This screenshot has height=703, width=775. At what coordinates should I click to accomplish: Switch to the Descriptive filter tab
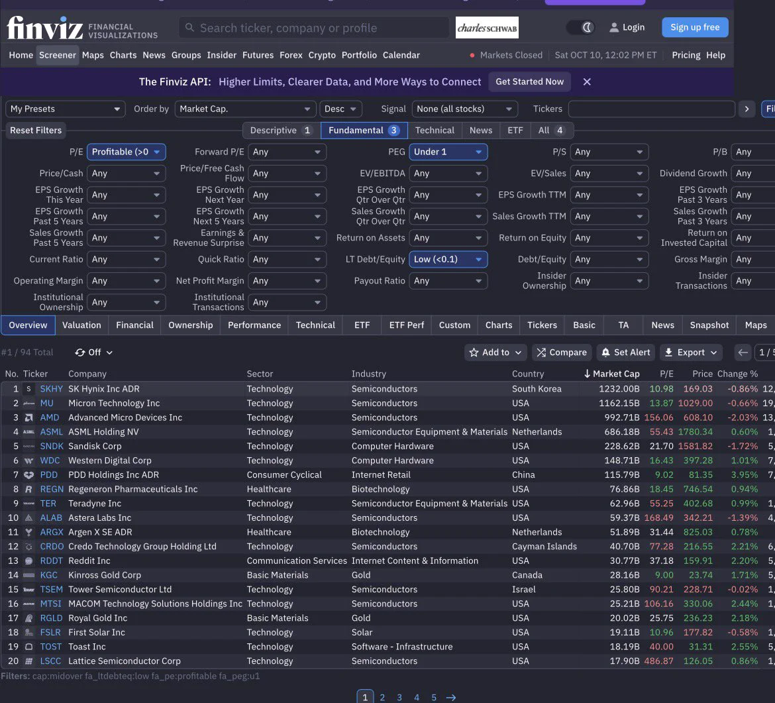[x=282, y=131]
